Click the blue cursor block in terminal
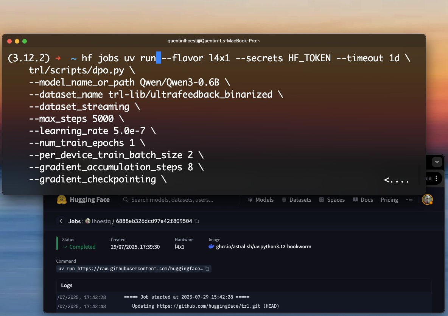Image resolution: width=448 pixels, height=316 pixels. 158,58
